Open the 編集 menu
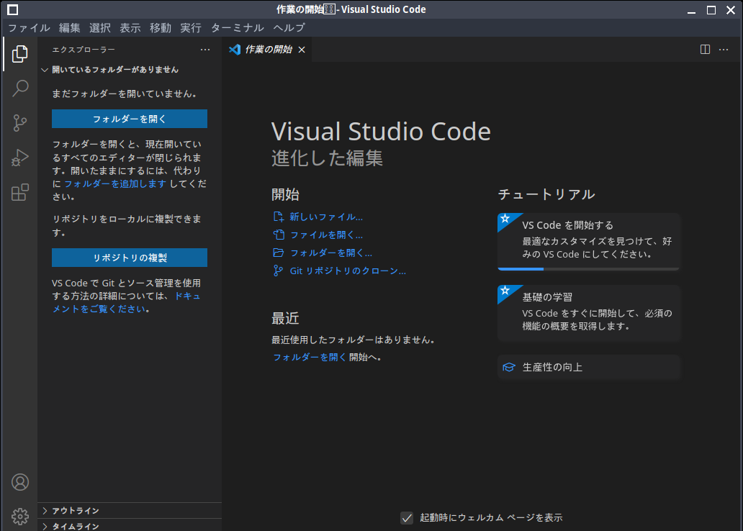Viewport: 743px width, 531px height. click(70, 28)
